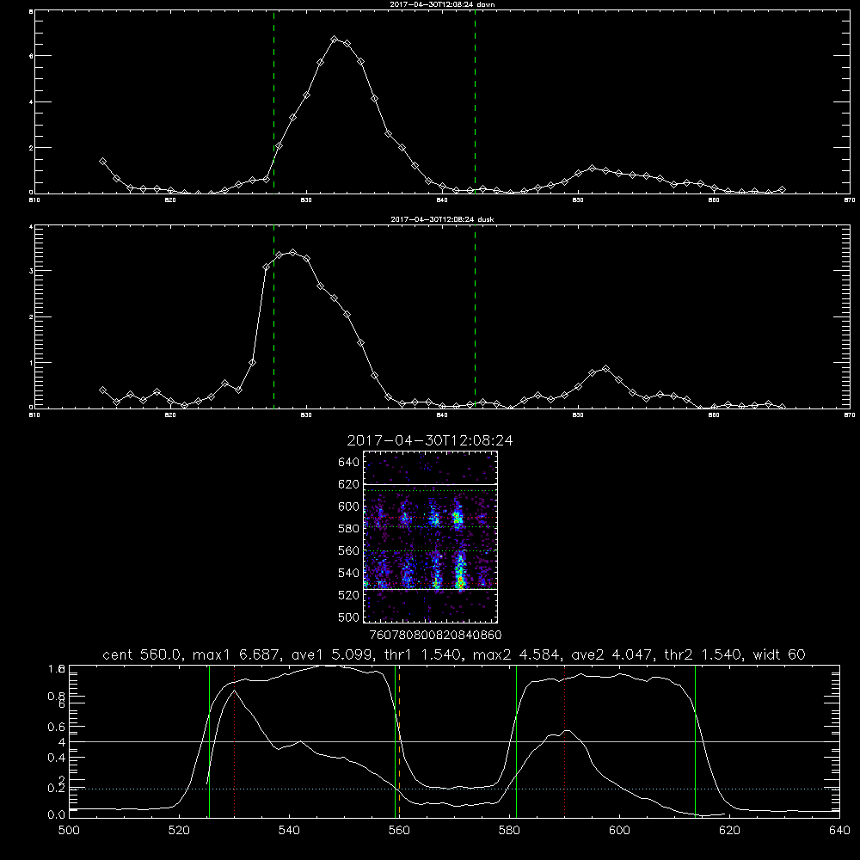Click the 600 y-axis label of the spectrogram
The height and width of the screenshot is (860, 860).
349,507
